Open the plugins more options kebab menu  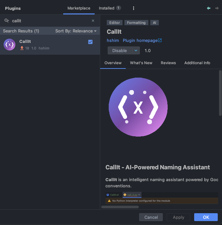tap(133, 8)
